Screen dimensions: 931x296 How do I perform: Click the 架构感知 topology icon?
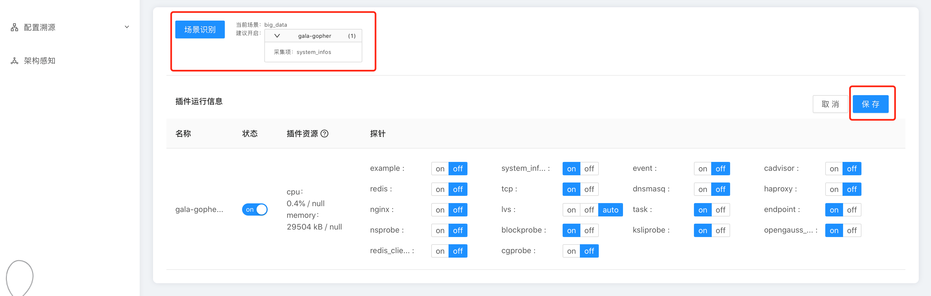pos(14,61)
